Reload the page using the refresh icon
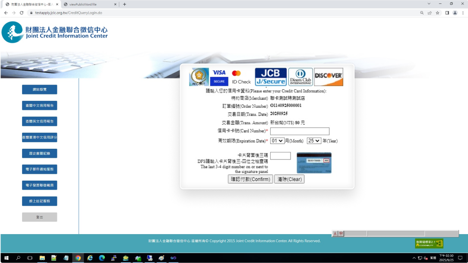Image resolution: width=468 pixels, height=263 pixels. click(22, 13)
